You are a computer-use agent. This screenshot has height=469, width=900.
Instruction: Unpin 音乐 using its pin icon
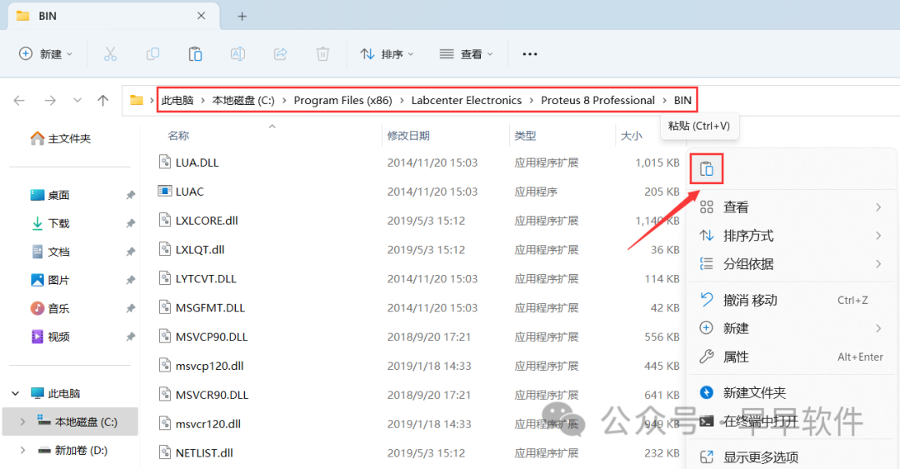tap(131, 308)
